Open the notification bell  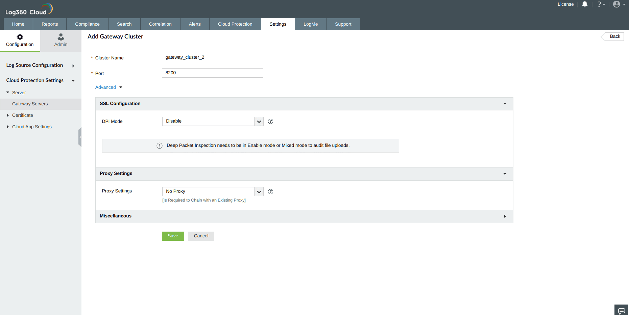pyautogui.click(x=585, y=4)
